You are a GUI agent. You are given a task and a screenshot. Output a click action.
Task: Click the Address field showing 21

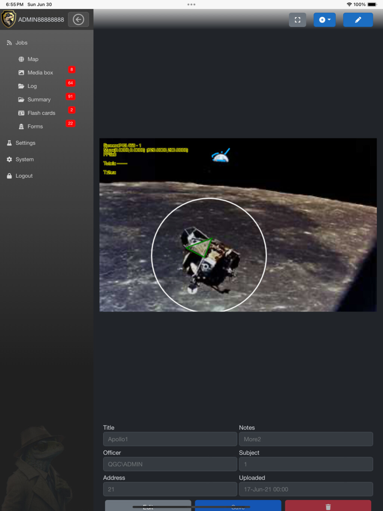[x=170, y=489]
